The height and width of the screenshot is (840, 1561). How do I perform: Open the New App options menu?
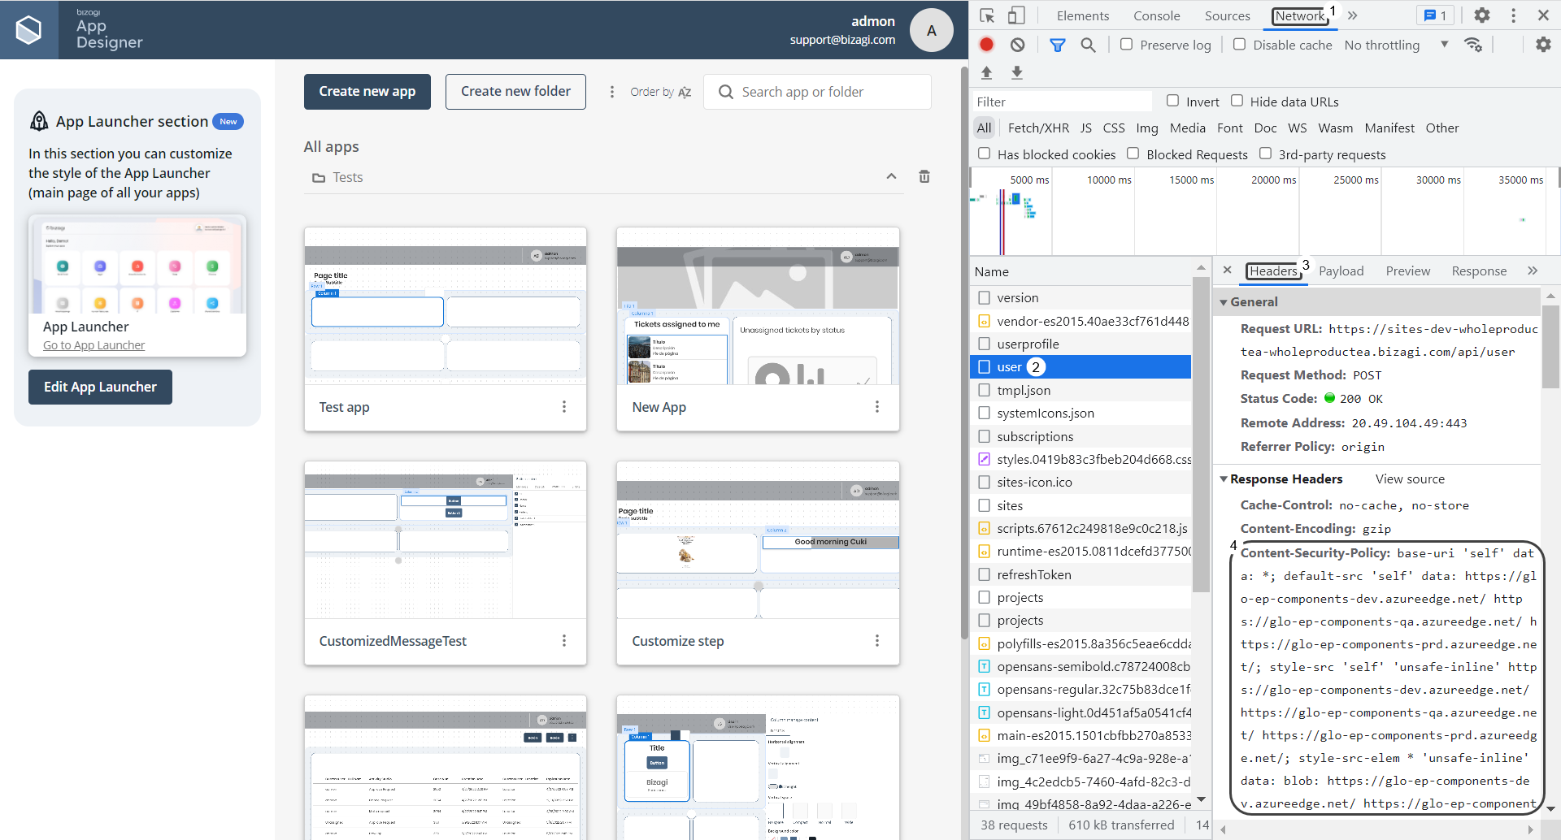pos(876,407)
